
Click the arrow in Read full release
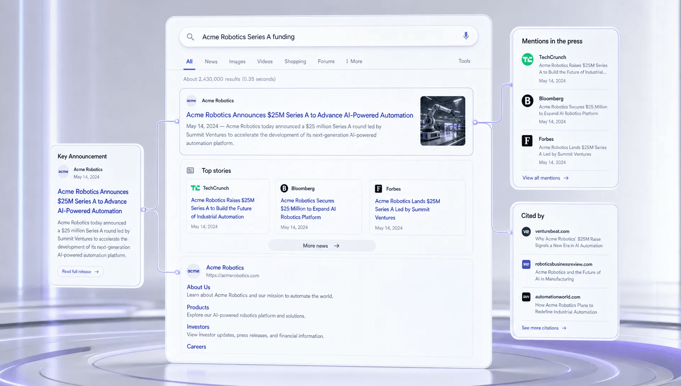(x=96, y=272)
